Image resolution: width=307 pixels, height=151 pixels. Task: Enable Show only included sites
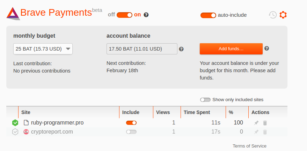point(205,100)
